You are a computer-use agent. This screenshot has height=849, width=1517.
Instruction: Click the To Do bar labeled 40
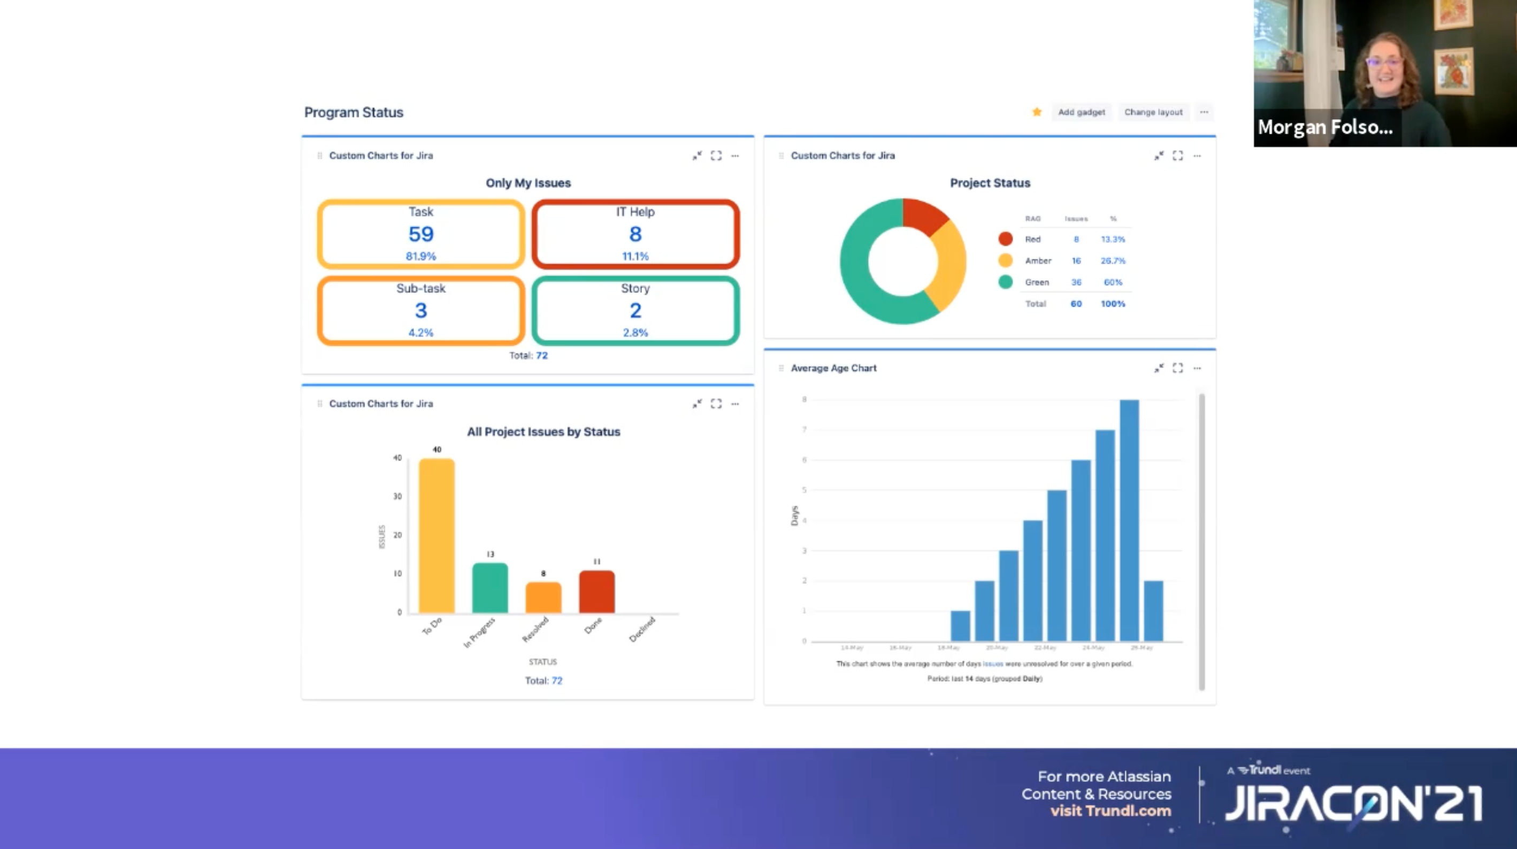tap(436, 536)
